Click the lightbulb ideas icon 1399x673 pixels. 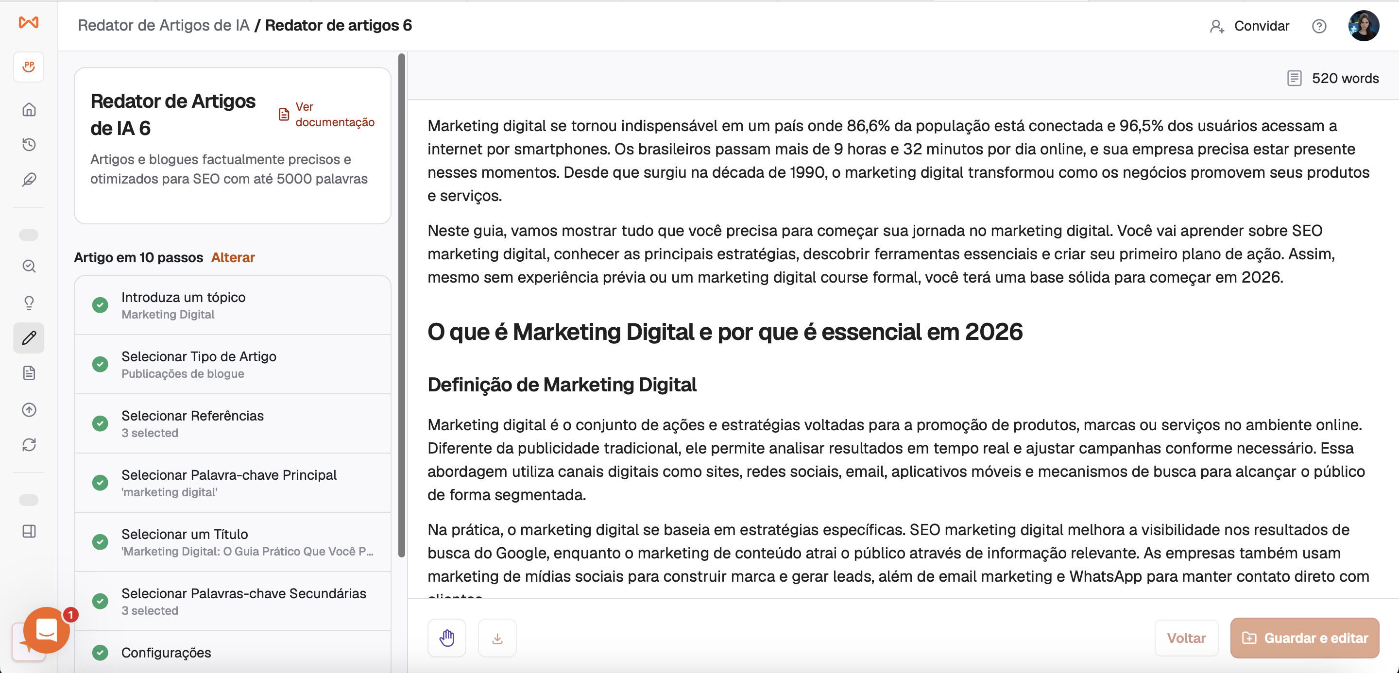pyautogui.click(x=29, y=303)
